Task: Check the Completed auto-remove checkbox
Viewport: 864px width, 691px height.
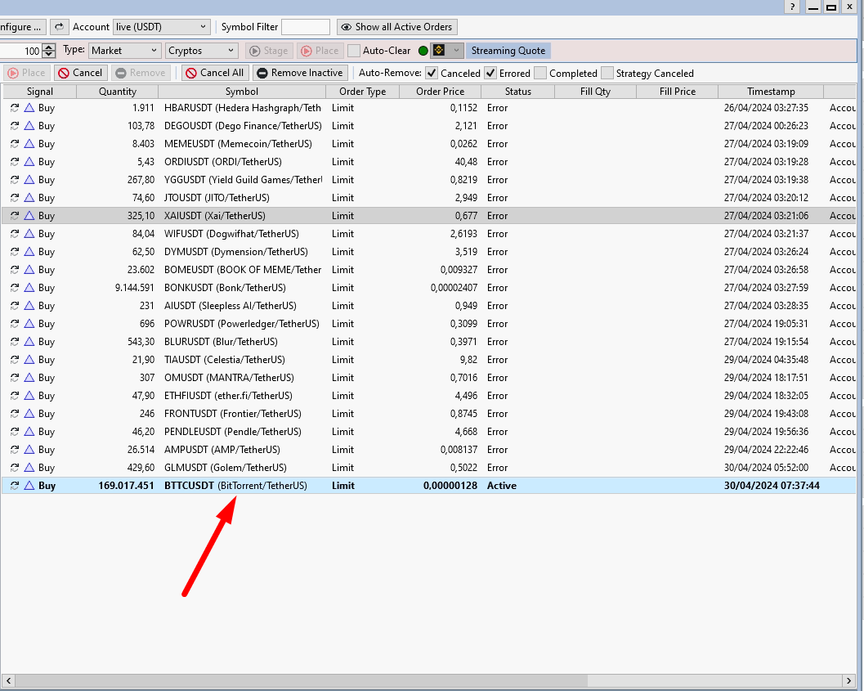Action: coord(540,74)
